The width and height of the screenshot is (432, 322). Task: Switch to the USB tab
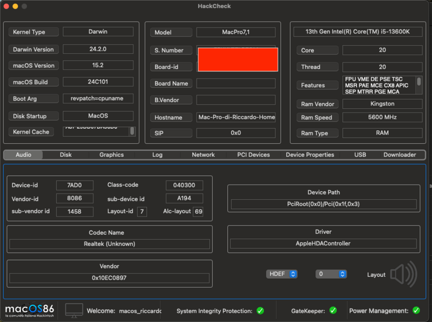click(360, 155)
